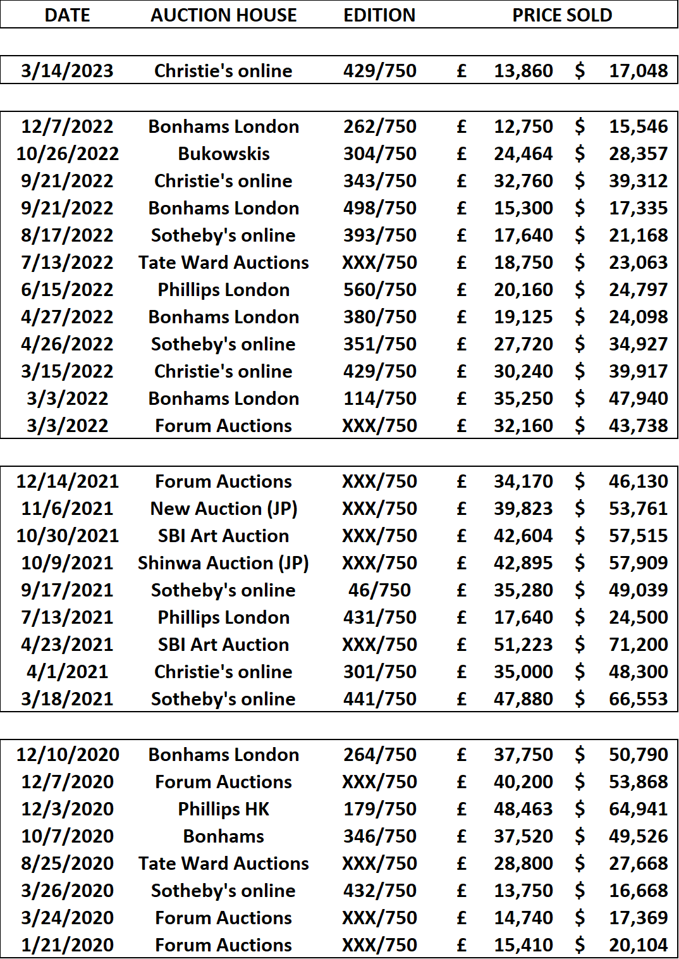Image resolution: width=679 pixels, height=959 pixels.
Task: Click the EDITION column header
Action: coord(379,15)
